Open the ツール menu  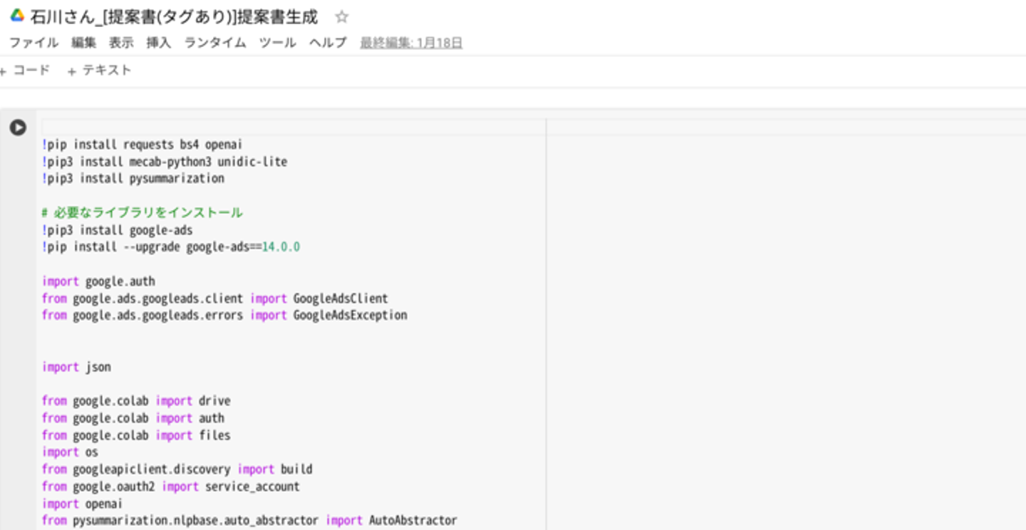tap(277, 43)
